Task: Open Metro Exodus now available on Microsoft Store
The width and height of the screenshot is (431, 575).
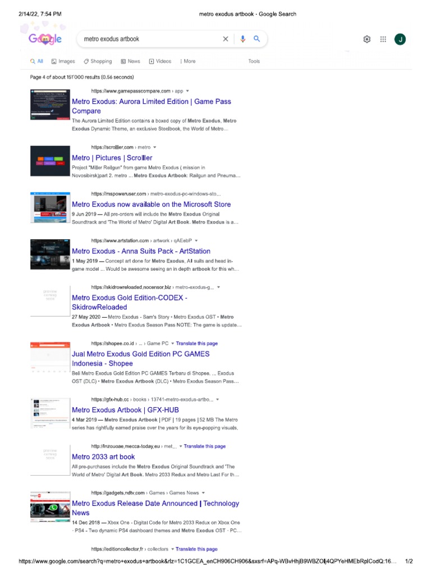Action: (x=152, y=204)
